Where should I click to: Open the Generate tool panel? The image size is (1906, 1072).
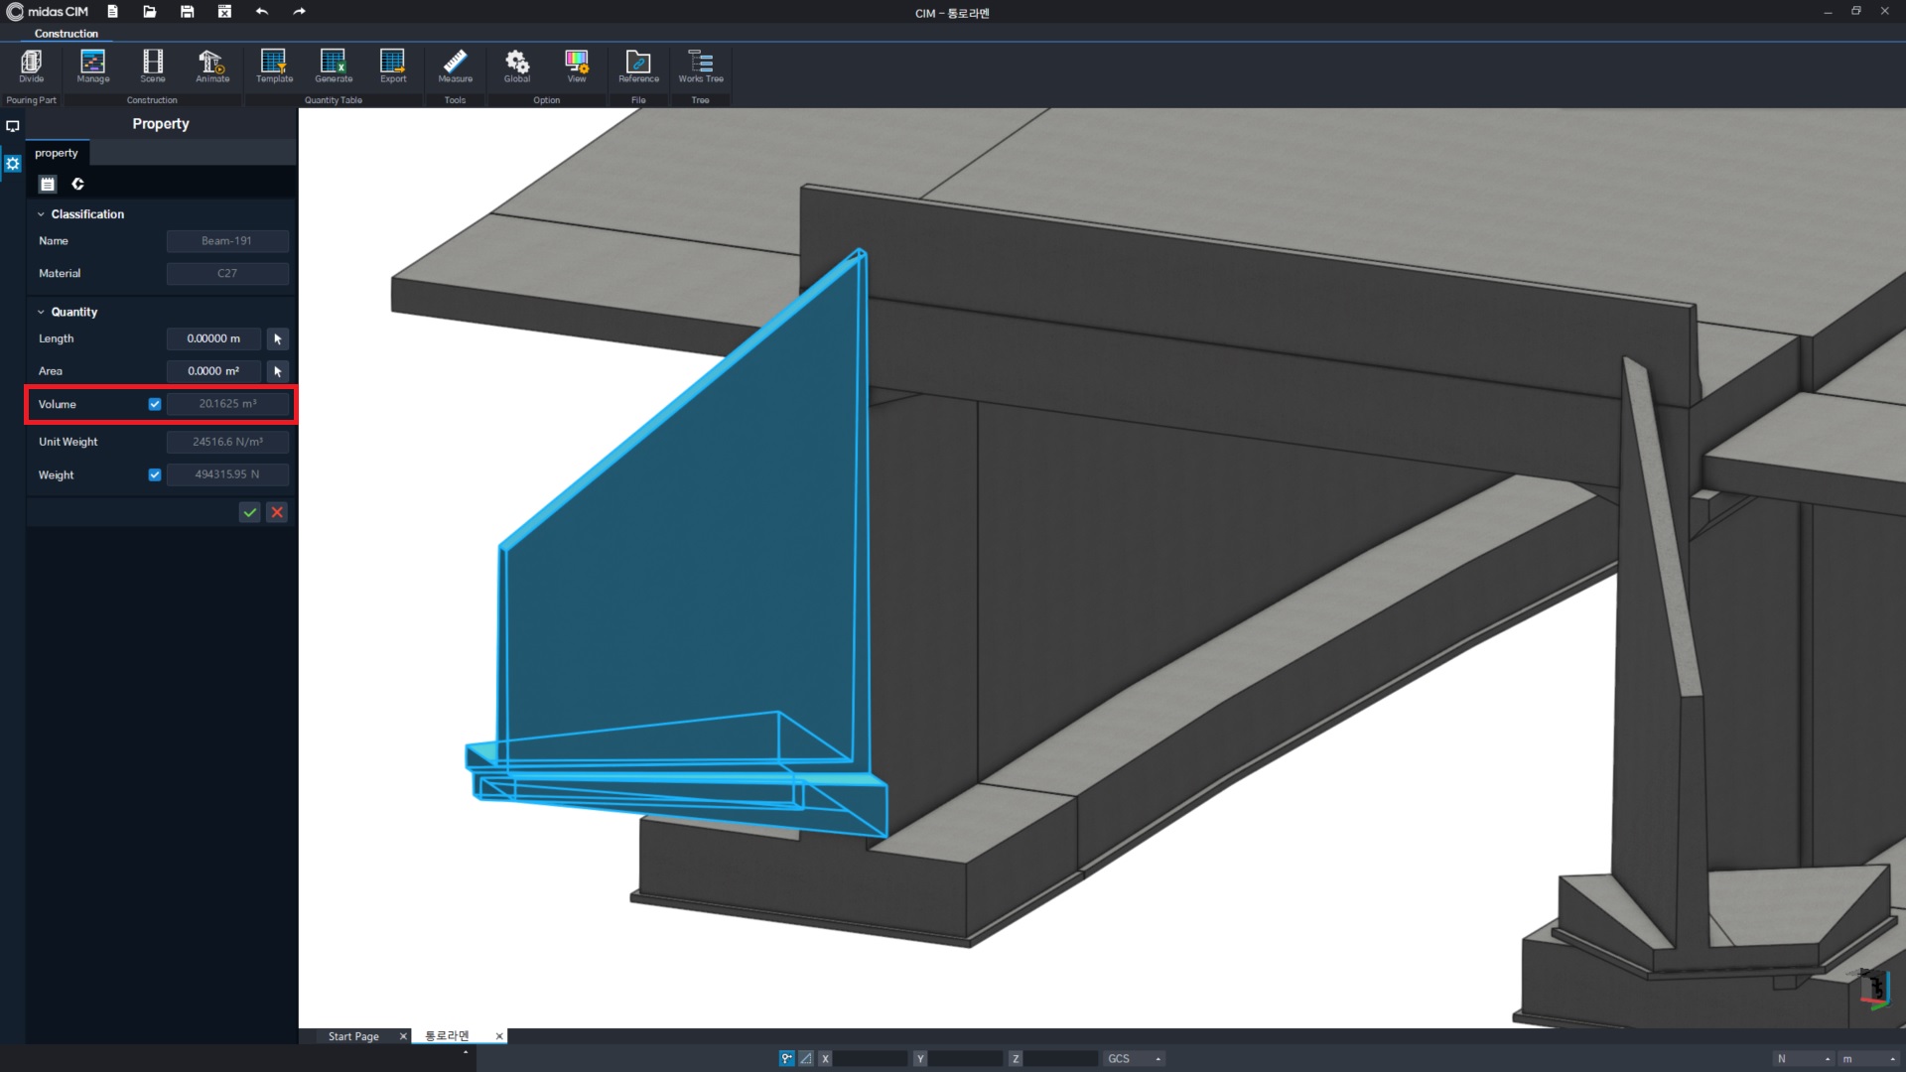pos(332,67)
